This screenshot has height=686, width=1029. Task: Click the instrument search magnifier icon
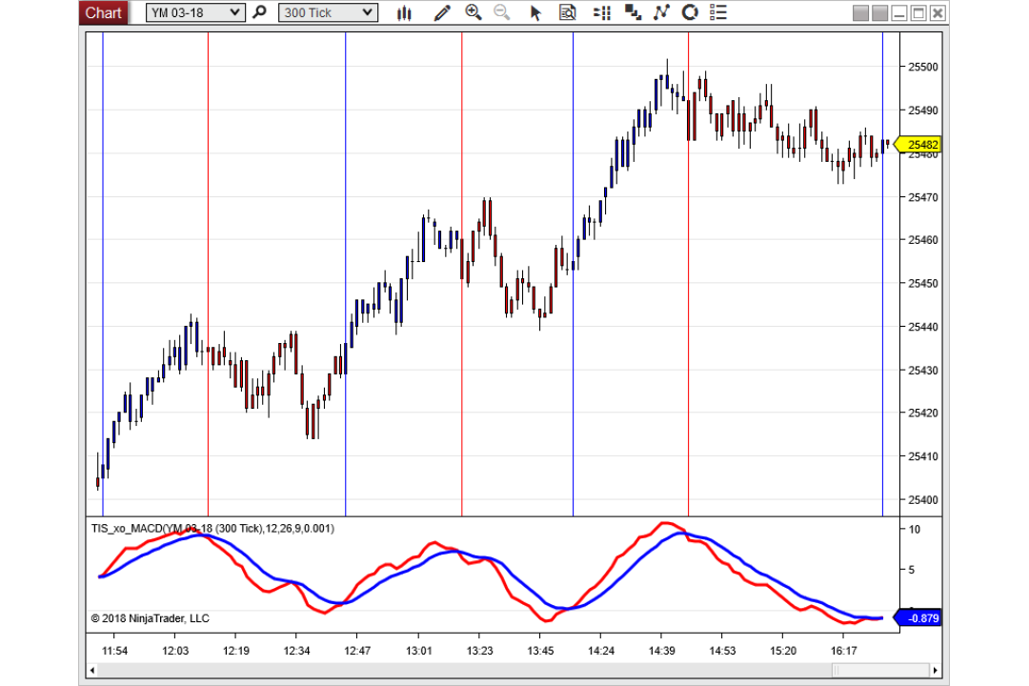tap(260, 12)
